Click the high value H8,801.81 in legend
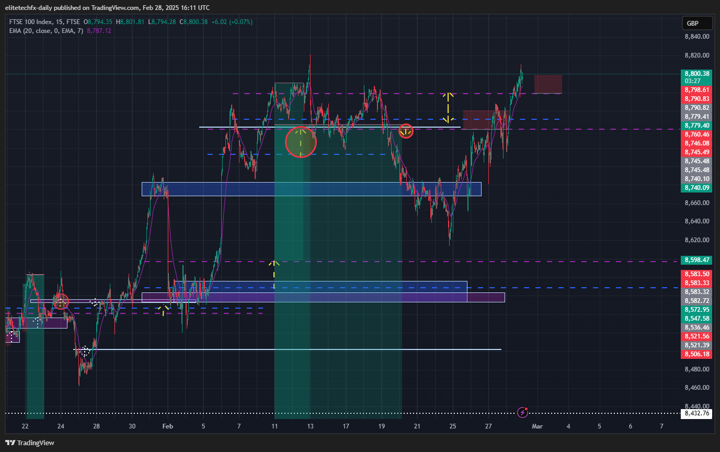 131,22
